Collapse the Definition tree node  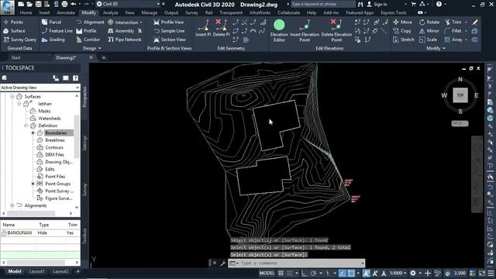pos(26,126)
